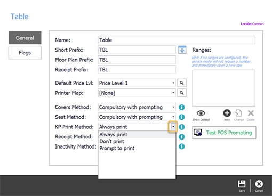Open KP Print Method info icon

pyautogui.click(x=181, y=127)
